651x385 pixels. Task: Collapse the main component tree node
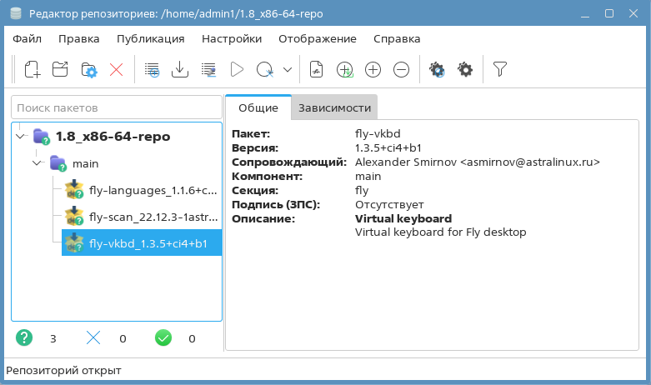[37, 163]
